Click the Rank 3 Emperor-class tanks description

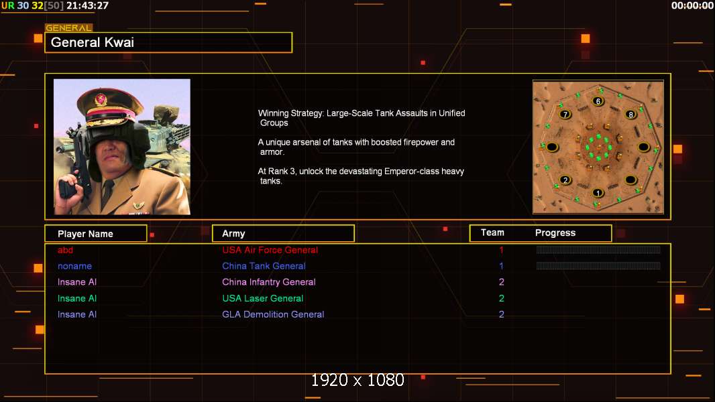(361, 176)
